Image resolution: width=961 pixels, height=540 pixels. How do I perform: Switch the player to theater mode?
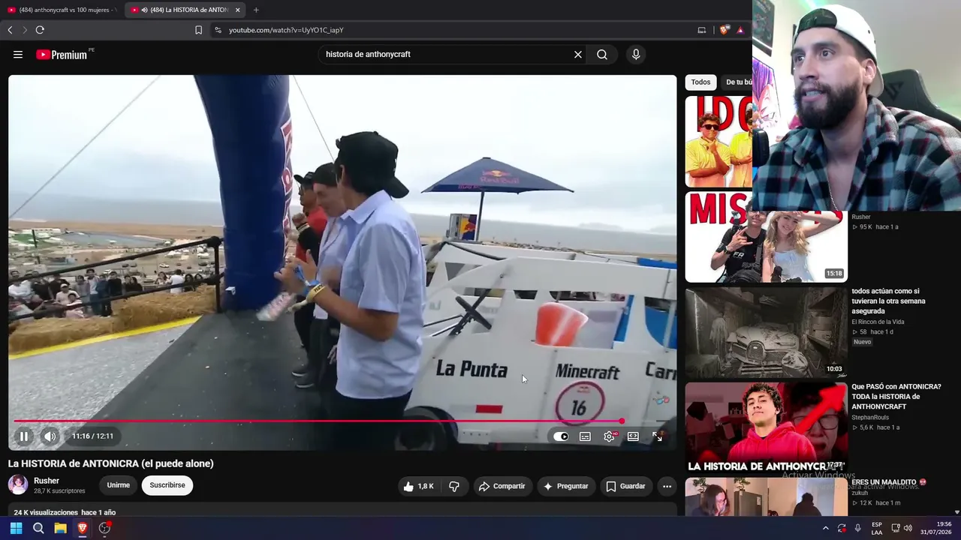tap(633, 436)
